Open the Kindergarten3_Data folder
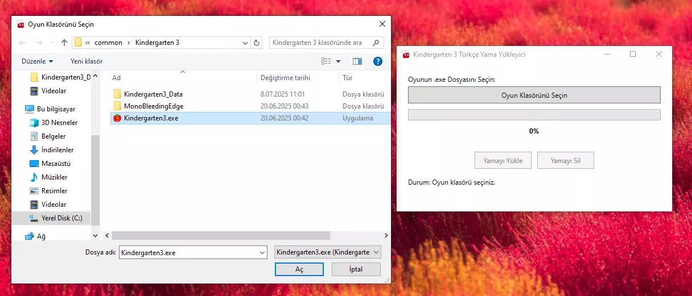The width and height of the screenshot is (692, 296). 153,94
